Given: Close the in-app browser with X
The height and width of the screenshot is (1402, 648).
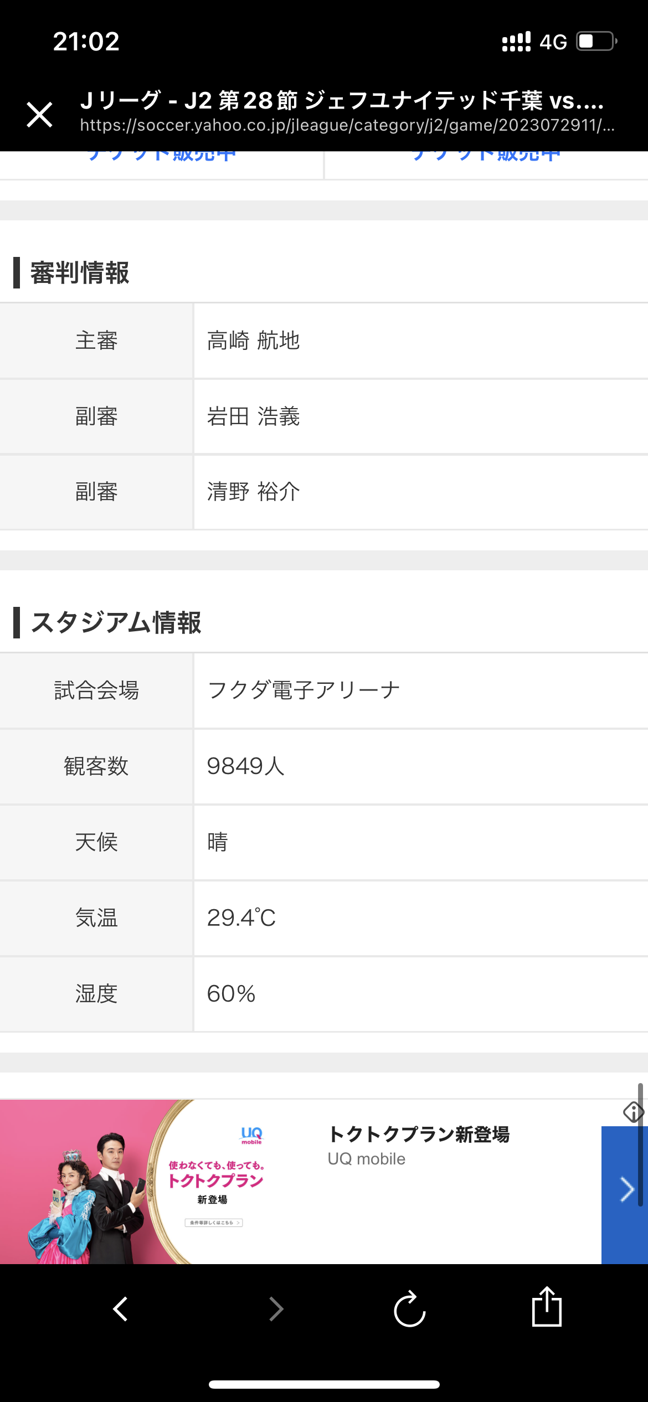Looking at the screenshot, I should (40, 115).
